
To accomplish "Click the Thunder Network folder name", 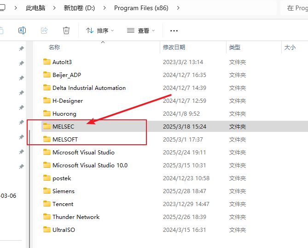I will pos(76,217).
